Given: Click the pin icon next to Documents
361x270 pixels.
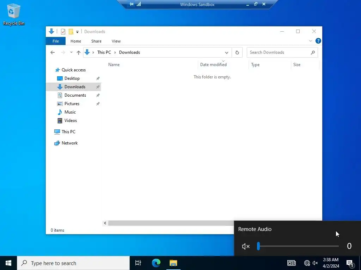Looking at the screenshot, I should click(x=98, y=95).
